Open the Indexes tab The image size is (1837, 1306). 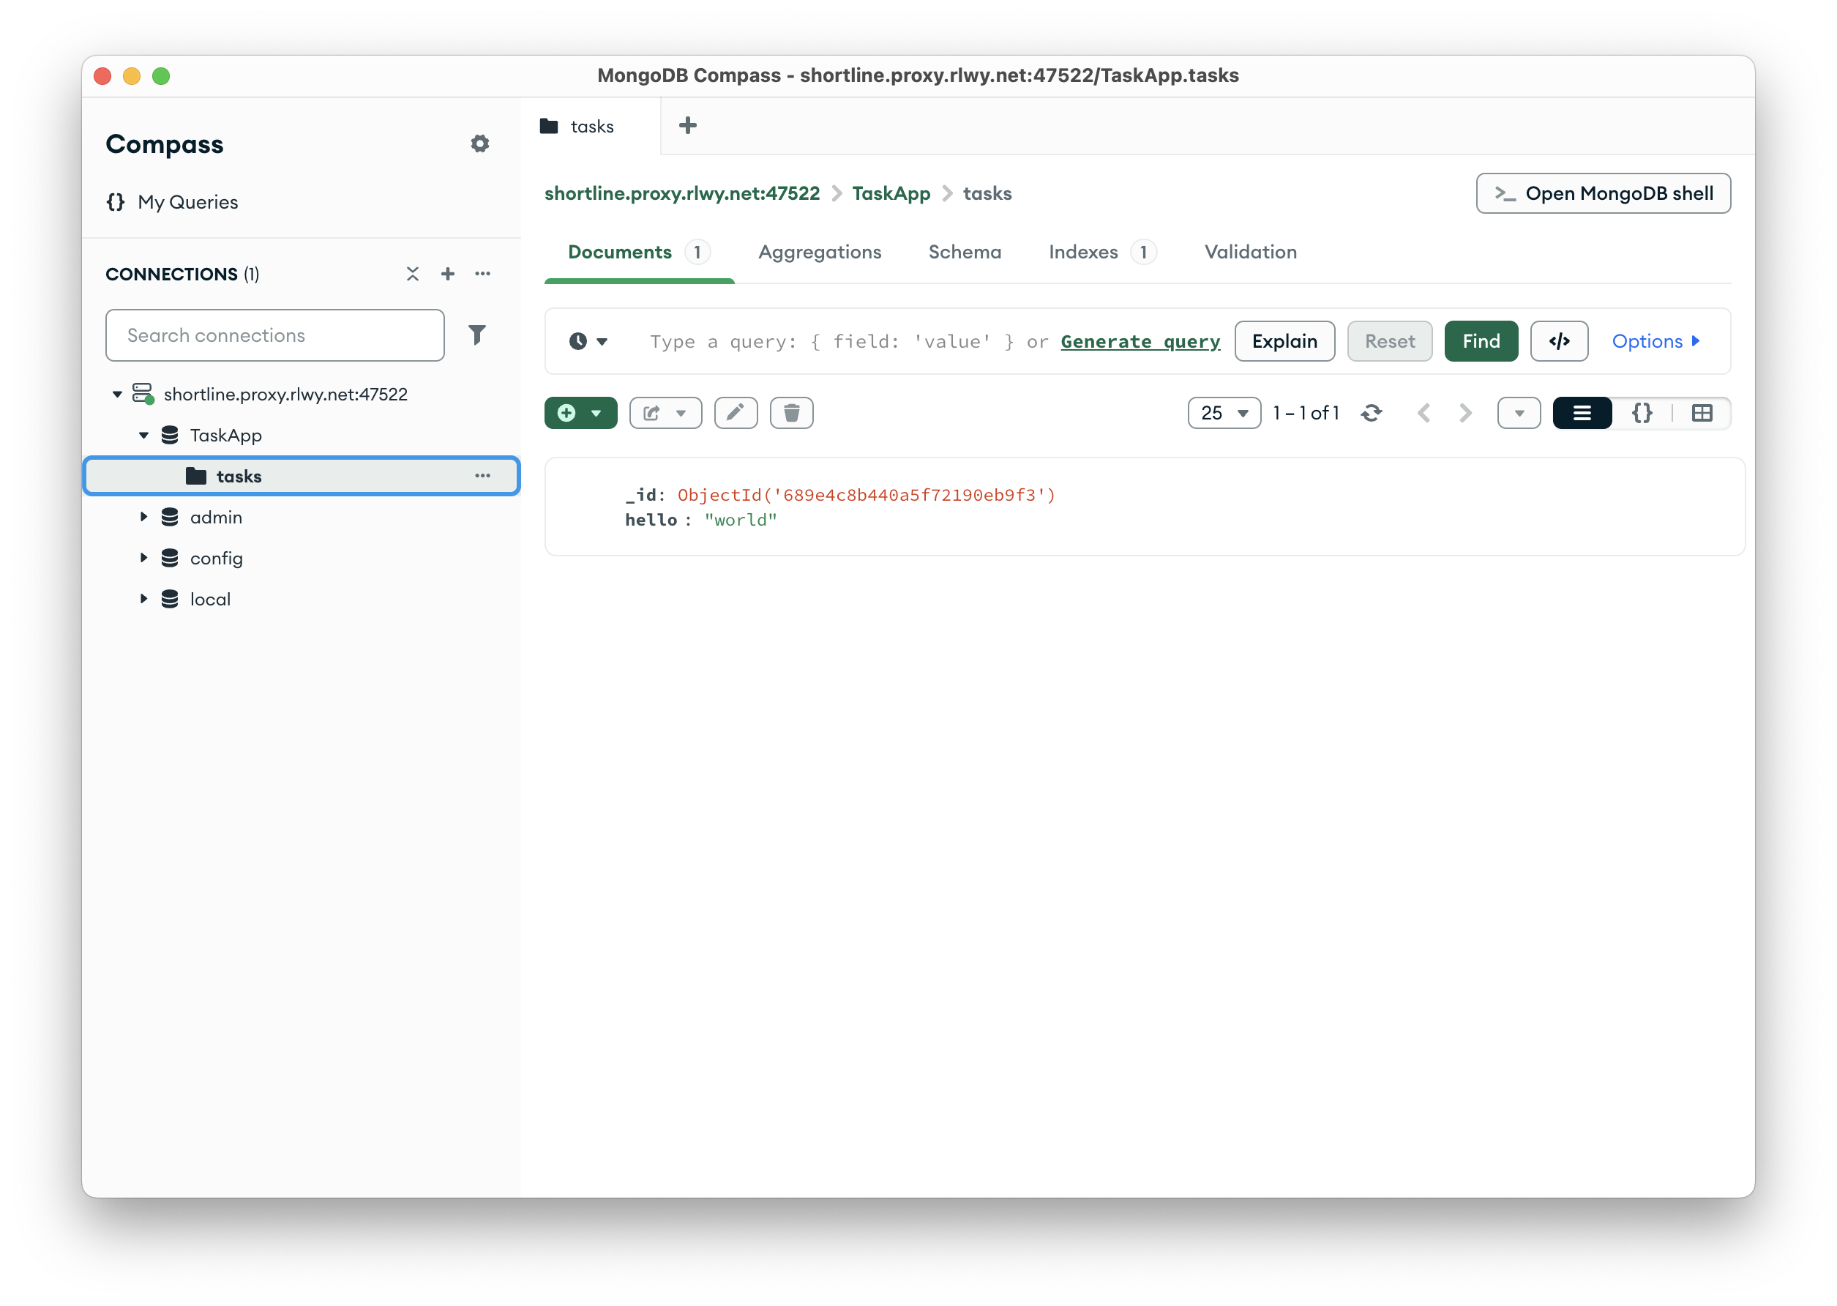[1083, 252]
